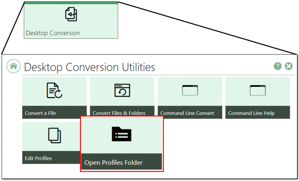
Task: Go home via the house icon
Action: tap(14, 66)
